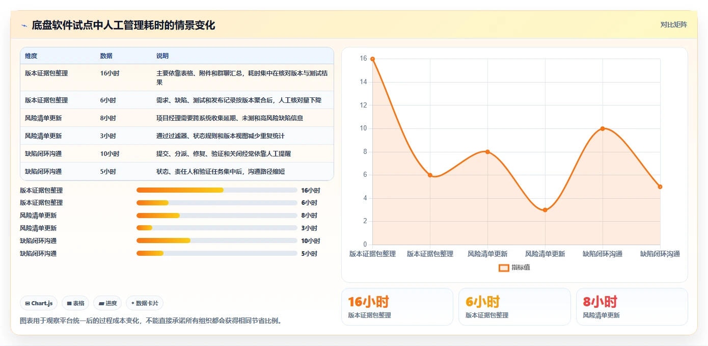Click the description starting 需求、缺陷、测试和发布记录

[239, 100]
